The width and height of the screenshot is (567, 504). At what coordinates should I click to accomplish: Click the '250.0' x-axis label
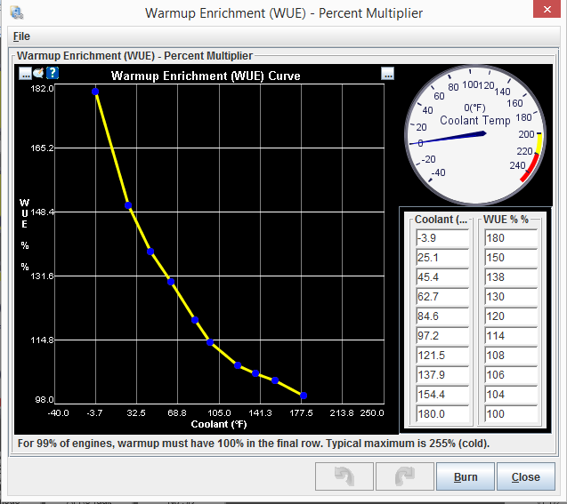point(372,413)
